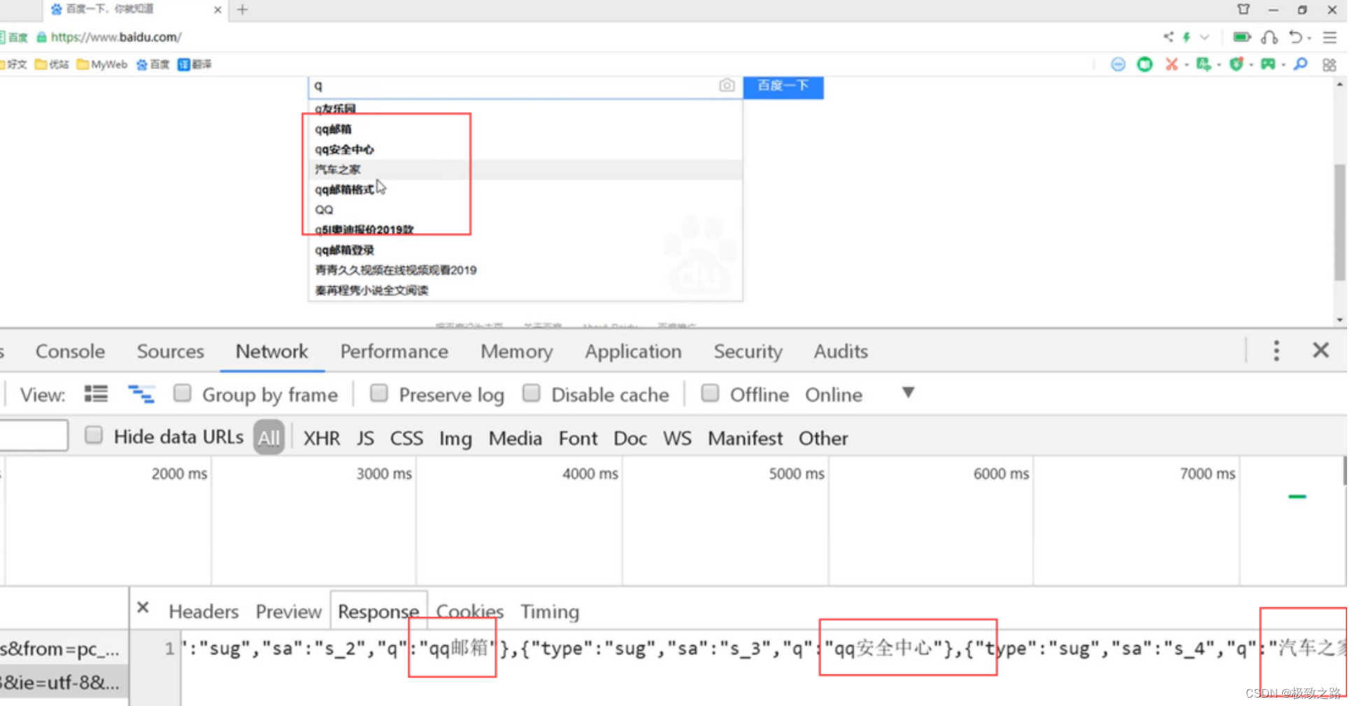The height and width of the screenshot is (706, 1352).
Task: Click the undo closed-tab arrow icon
Action: pyautogui.click(x=1296, y=37)
